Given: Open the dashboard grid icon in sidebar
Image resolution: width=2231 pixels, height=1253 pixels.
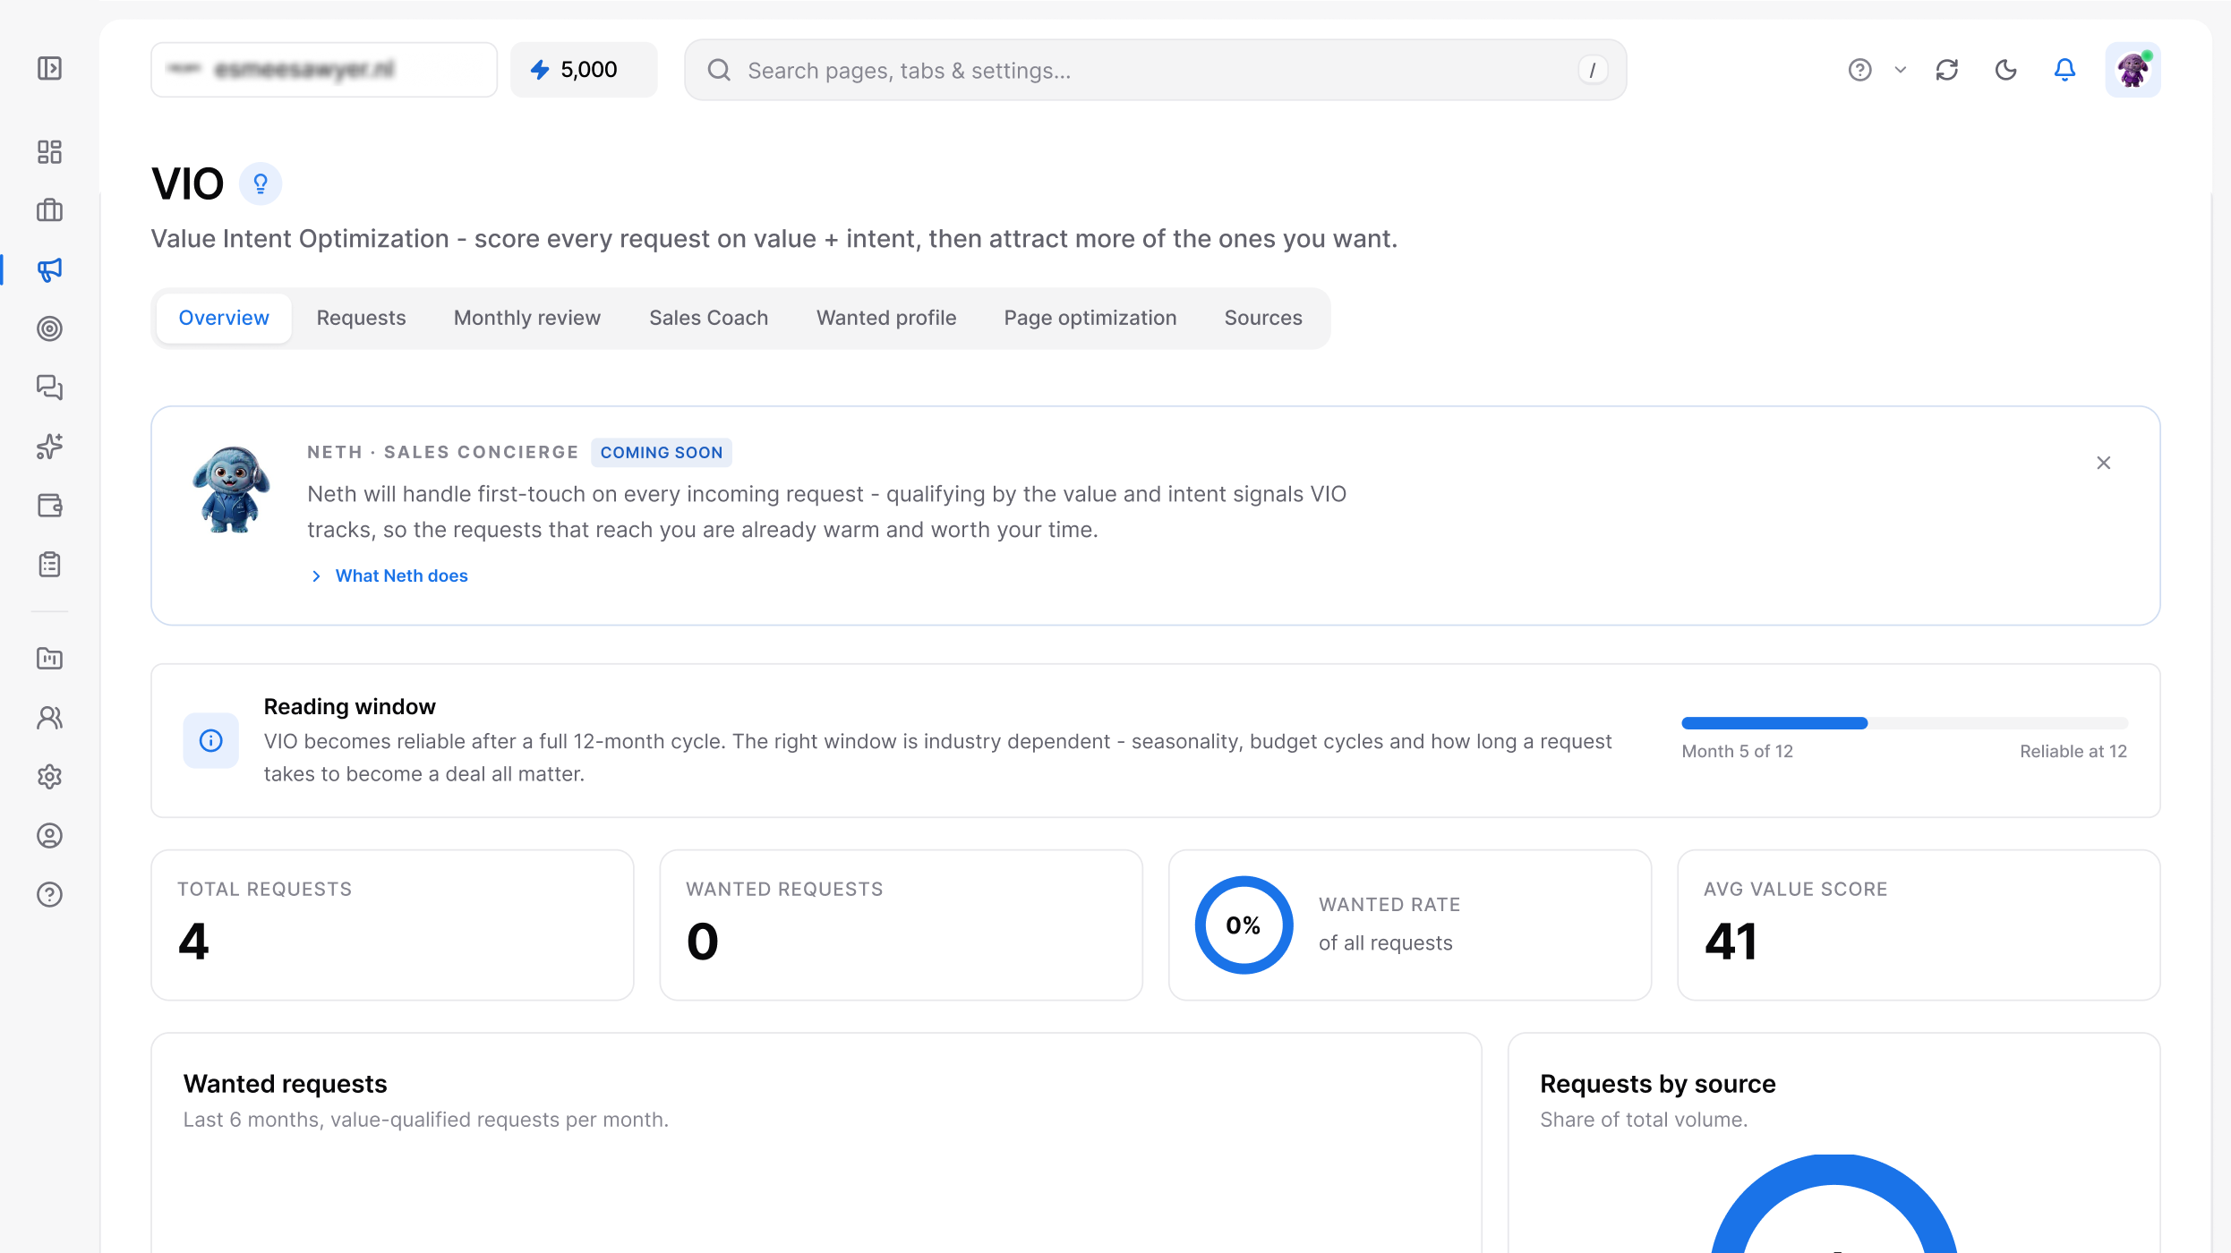Looking at the screenshot, I should [x=50, y=152].
